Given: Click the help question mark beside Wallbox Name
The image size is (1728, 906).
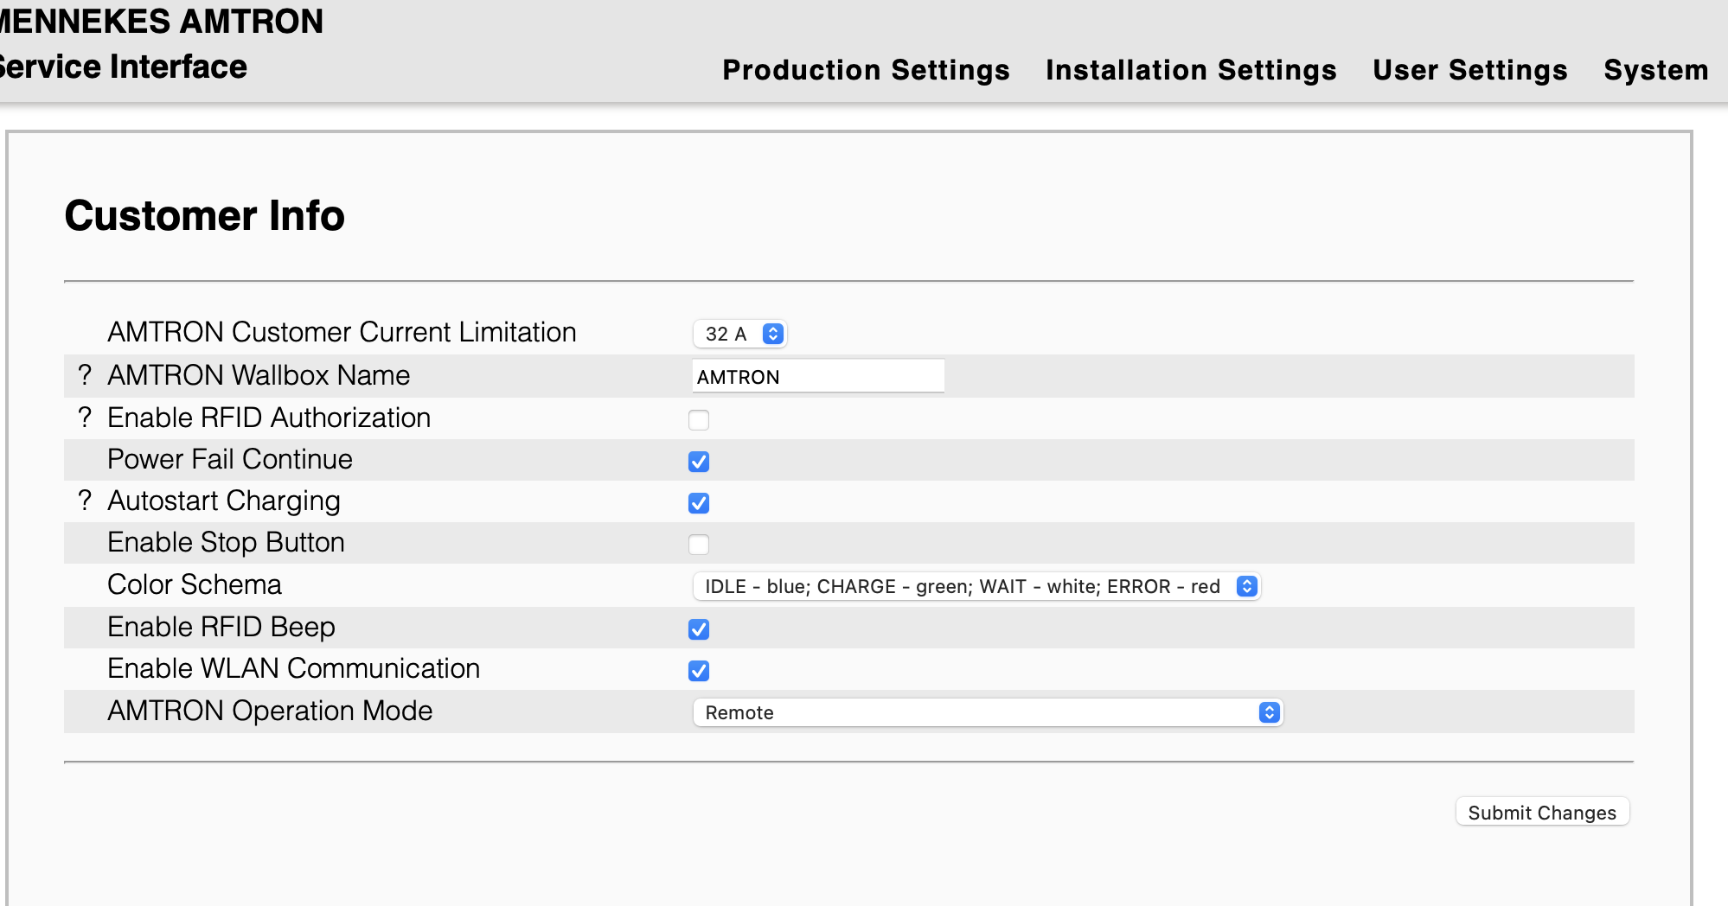Looking at the screenshot, I should pyautogui.click(x=84, y=375).
